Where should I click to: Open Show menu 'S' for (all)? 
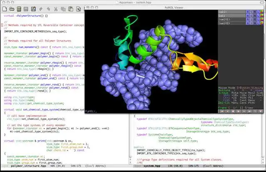pos(251,12)
